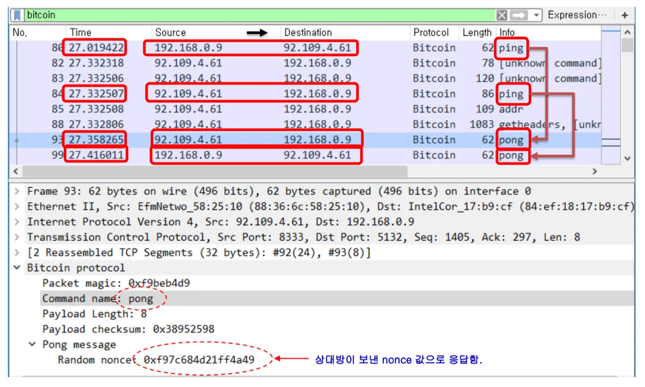
Task: Collapse the Pong message subtree
Action: 32,345
